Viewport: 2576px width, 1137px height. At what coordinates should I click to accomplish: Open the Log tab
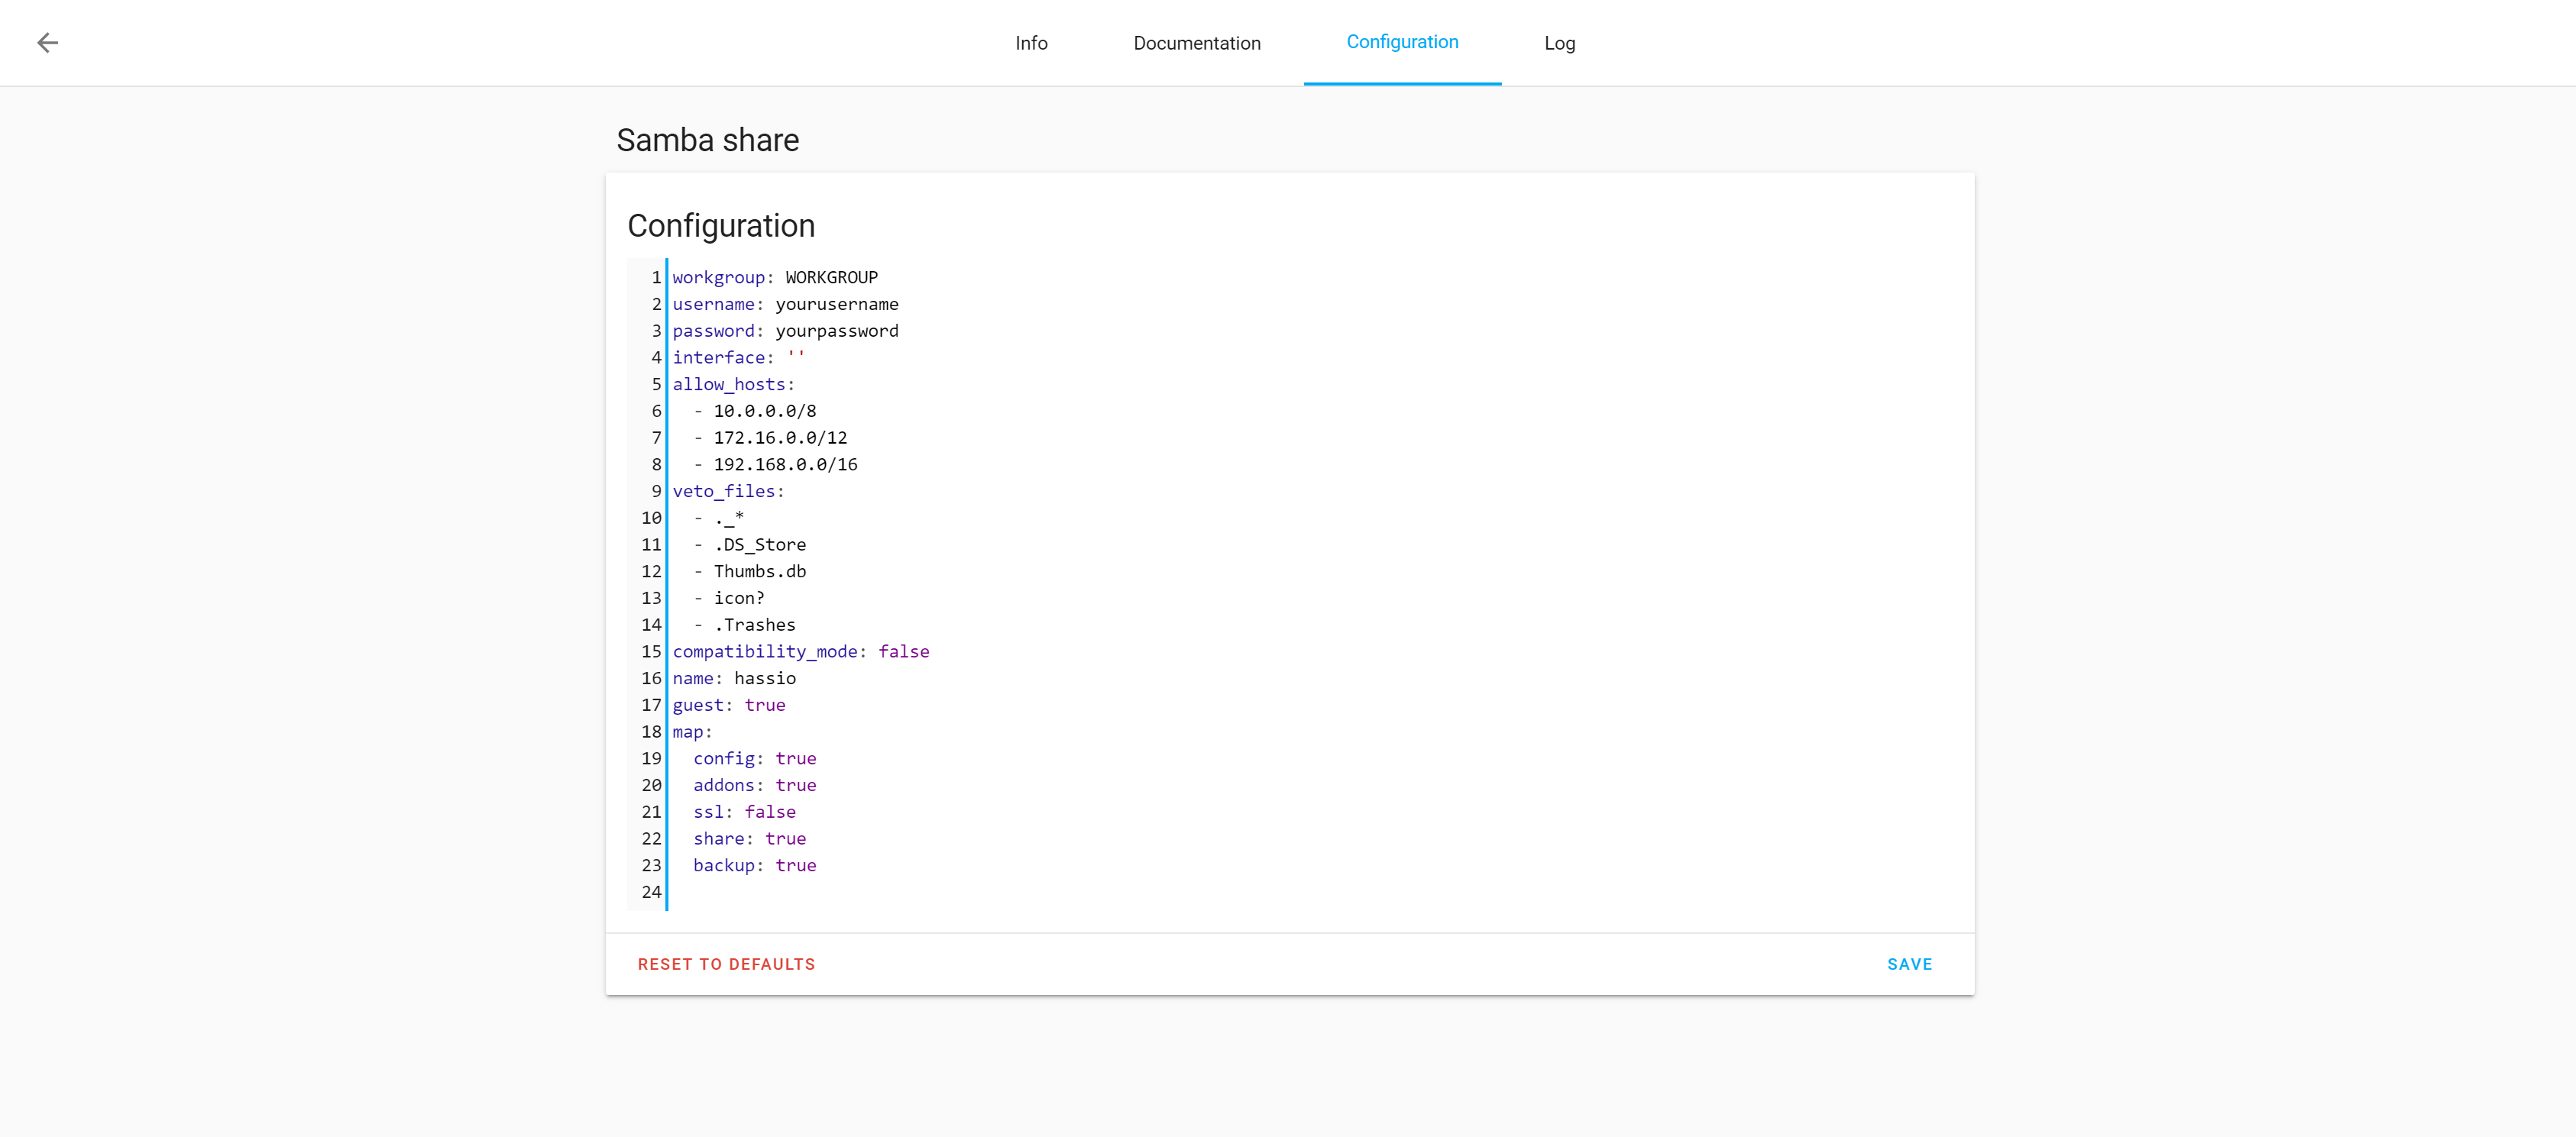pos(1559,43)
